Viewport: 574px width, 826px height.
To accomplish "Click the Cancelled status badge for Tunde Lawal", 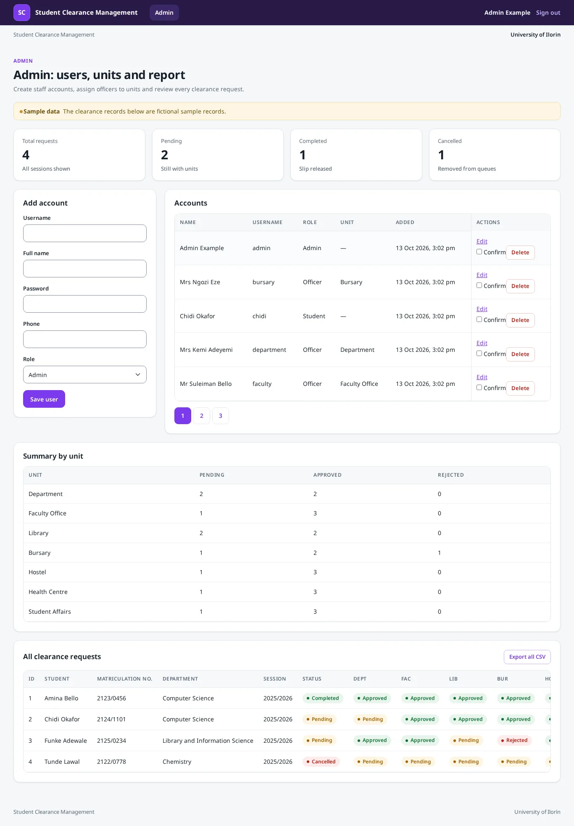I will click(x=321, y=762).
